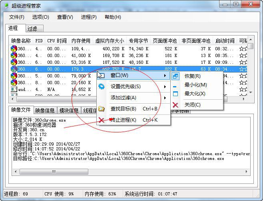Sort by the 非页面缓冲池 column header
This screenshot has height=201, width=263.
click(x=196, y=41)
